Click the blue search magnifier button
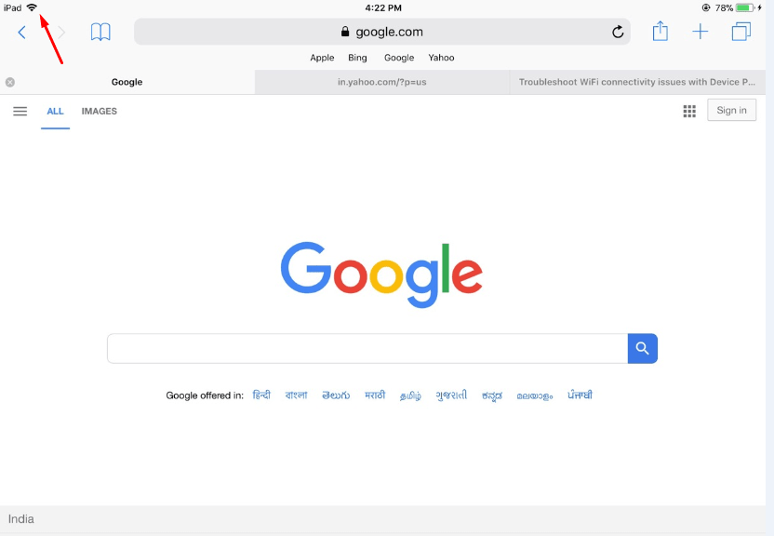 642,348
